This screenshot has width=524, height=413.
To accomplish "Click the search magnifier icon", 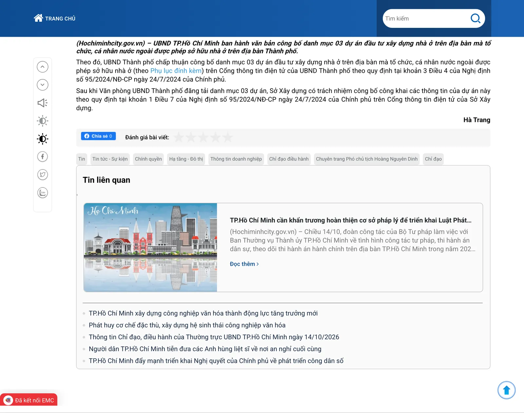I will (476, 18).
